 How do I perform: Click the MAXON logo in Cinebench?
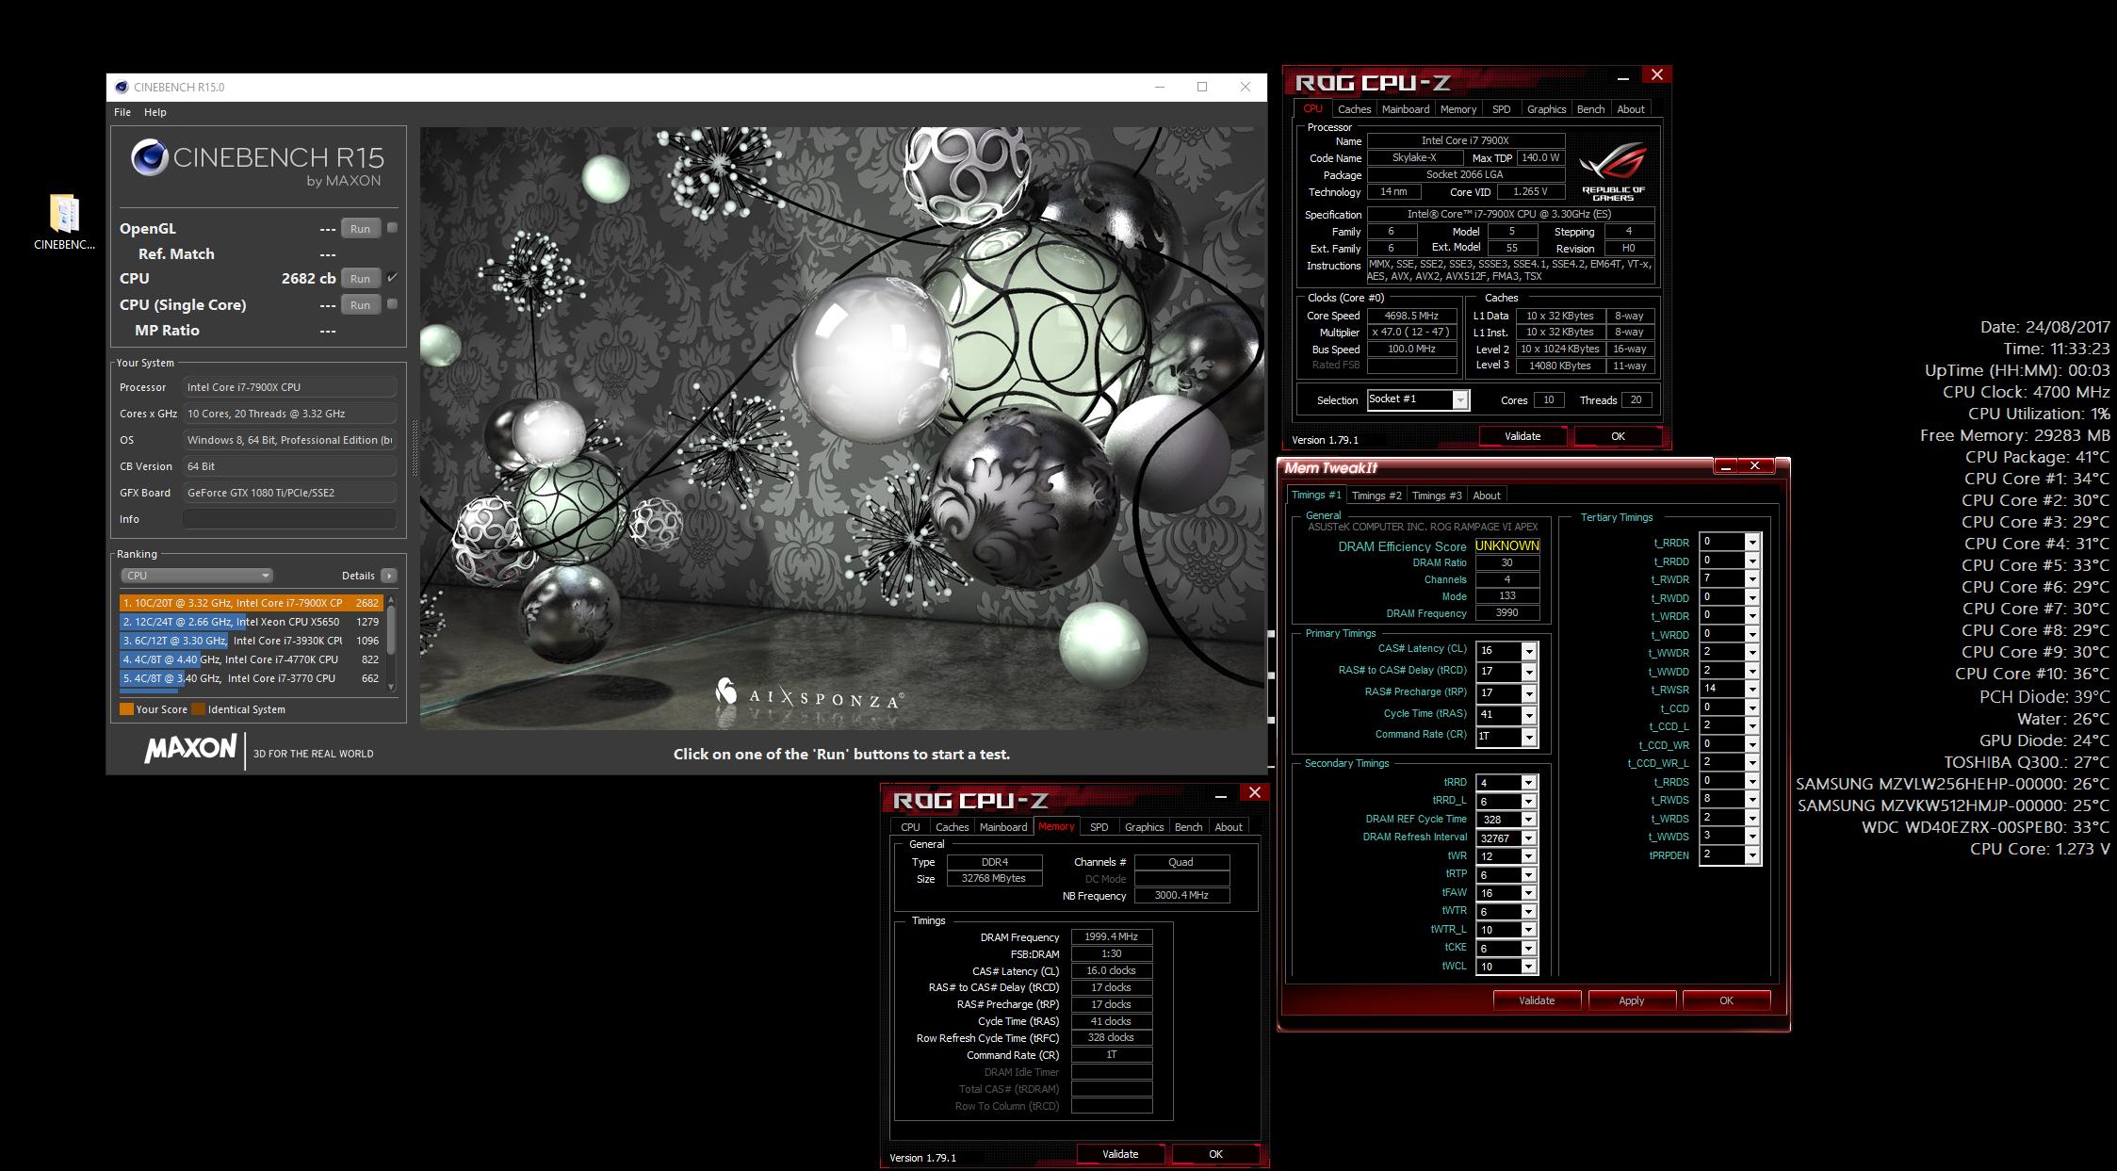[190, 750]
